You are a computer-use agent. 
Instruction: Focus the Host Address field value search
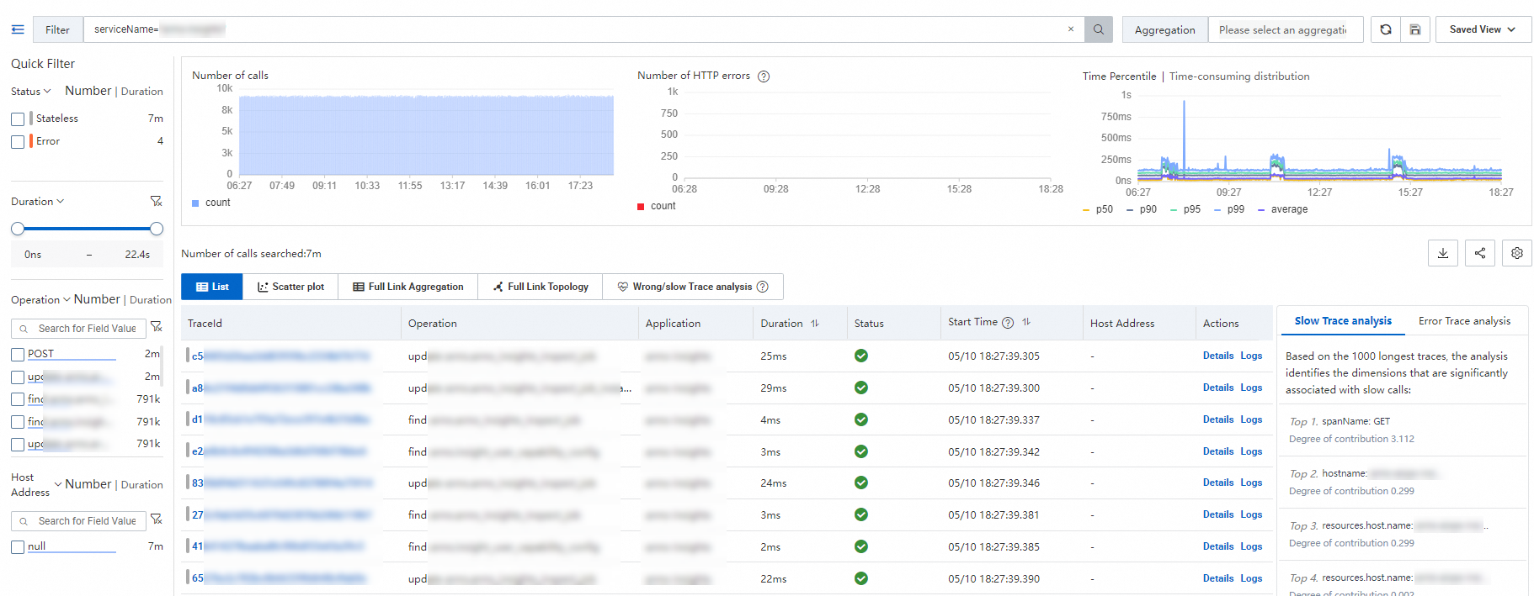point(79,521)
